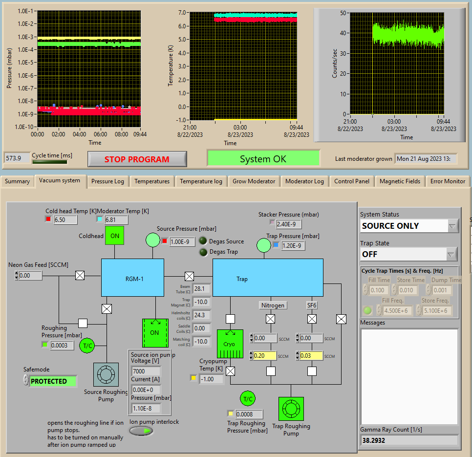Open the Magnetic Fields tab

coord(400,181)
